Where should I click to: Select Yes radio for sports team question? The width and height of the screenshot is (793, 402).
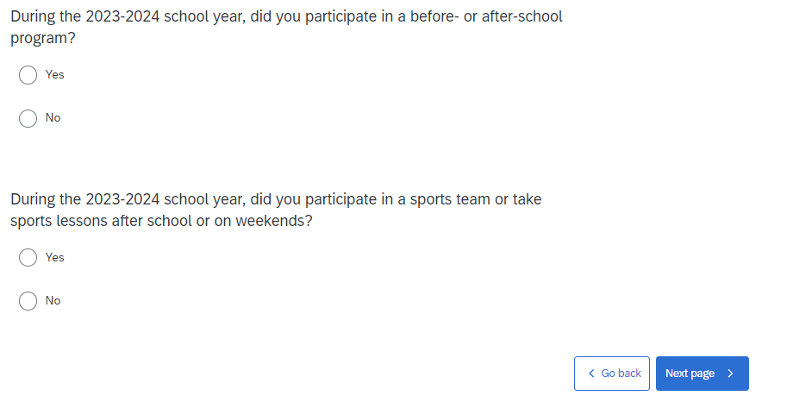(28, 258)
